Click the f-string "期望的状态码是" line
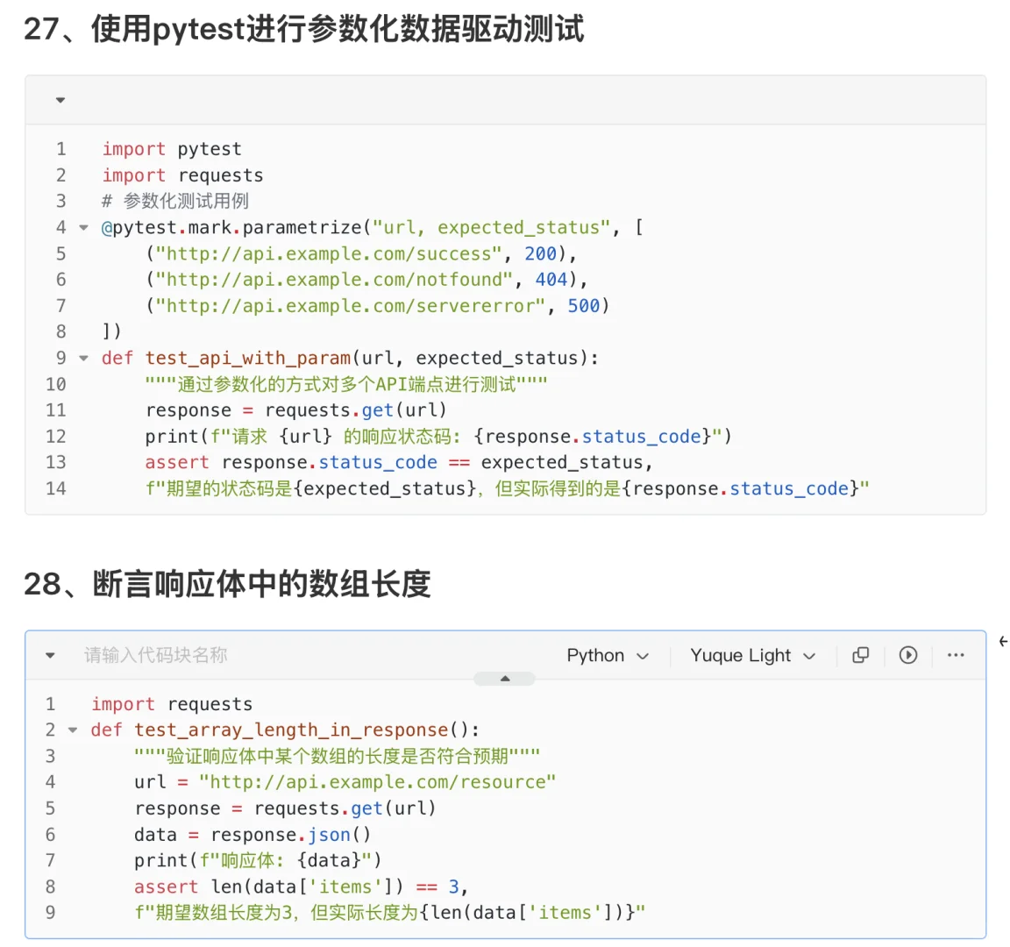The height and width of the screenshot is (947, 1010). 507,489
